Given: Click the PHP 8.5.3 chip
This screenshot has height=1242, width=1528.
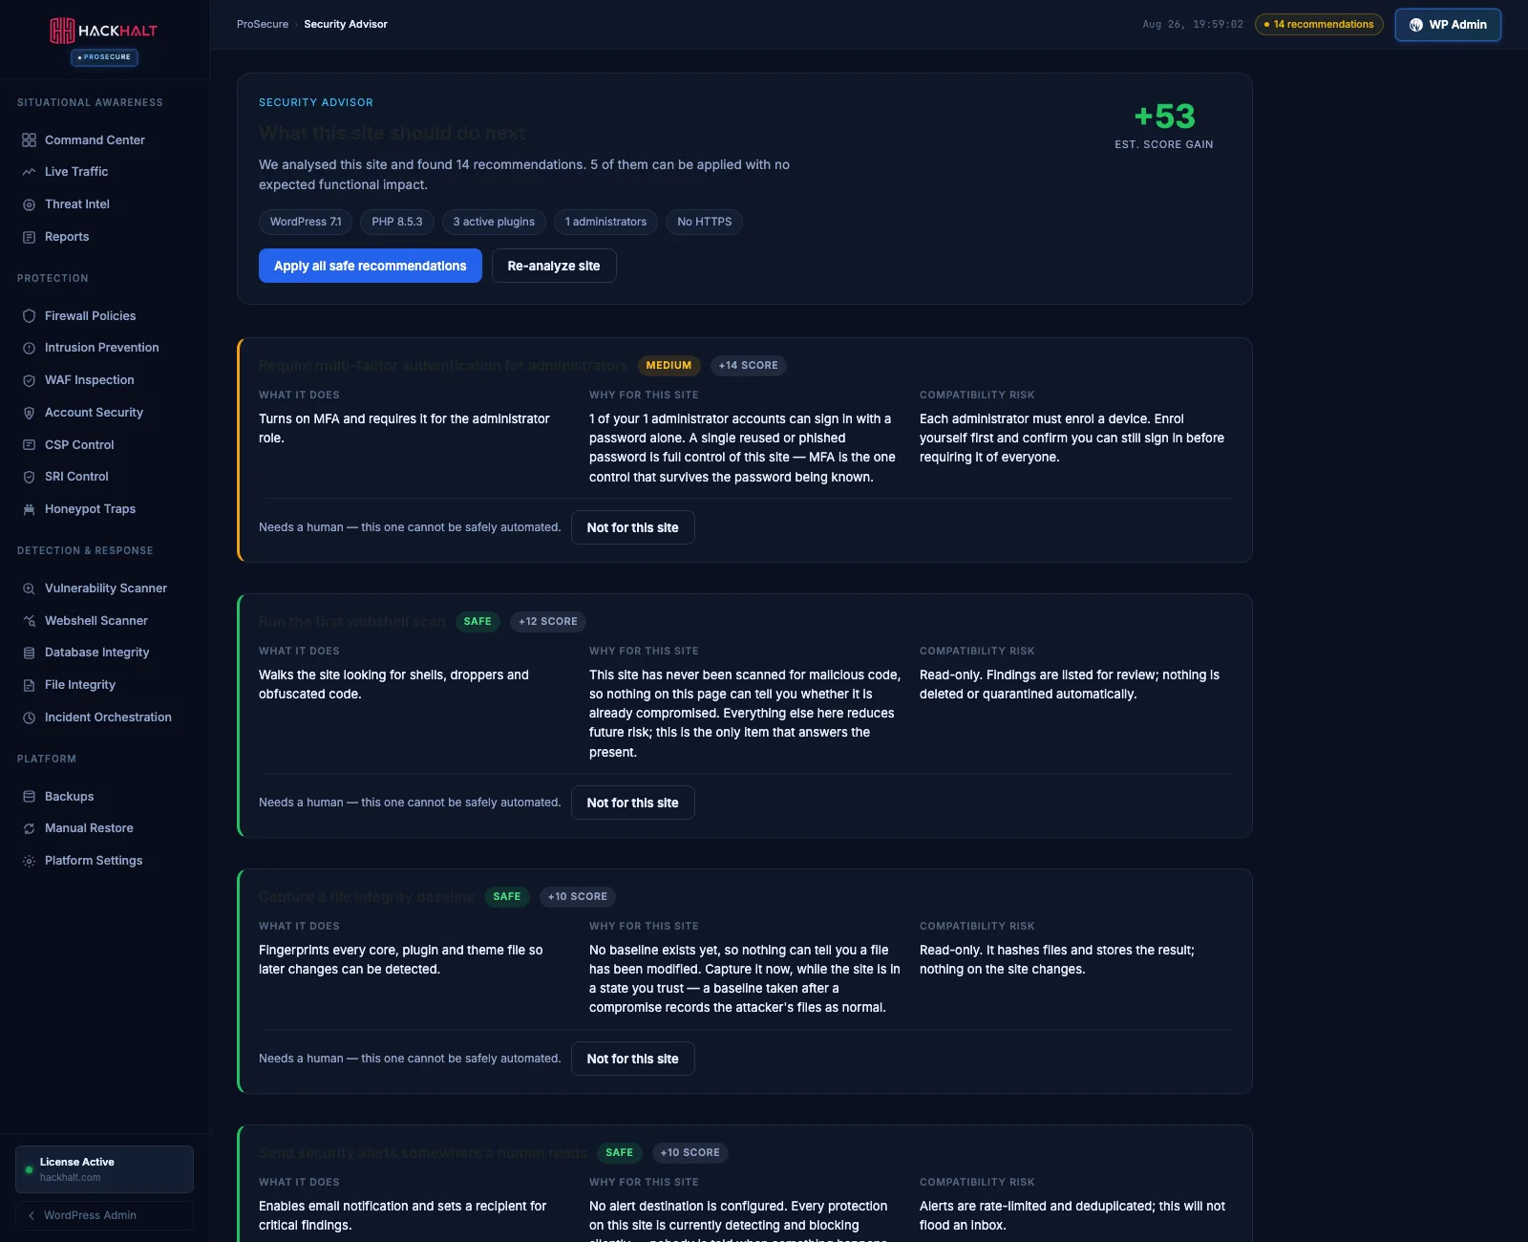Looking at the screenshot, I should (397, 222).
